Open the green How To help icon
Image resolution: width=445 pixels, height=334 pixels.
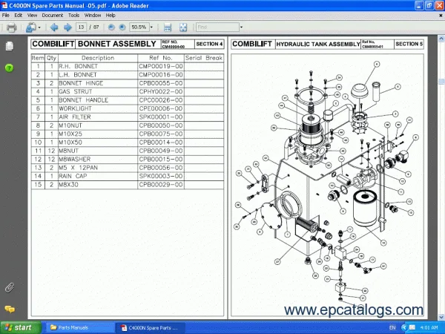(x=9, y=68)
